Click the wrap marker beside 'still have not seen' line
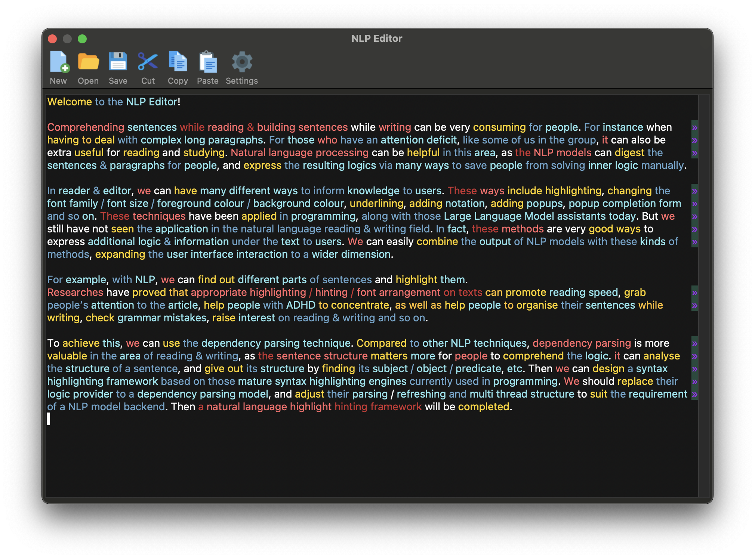The width and height of the screenshot is (755, 559). 694,229
